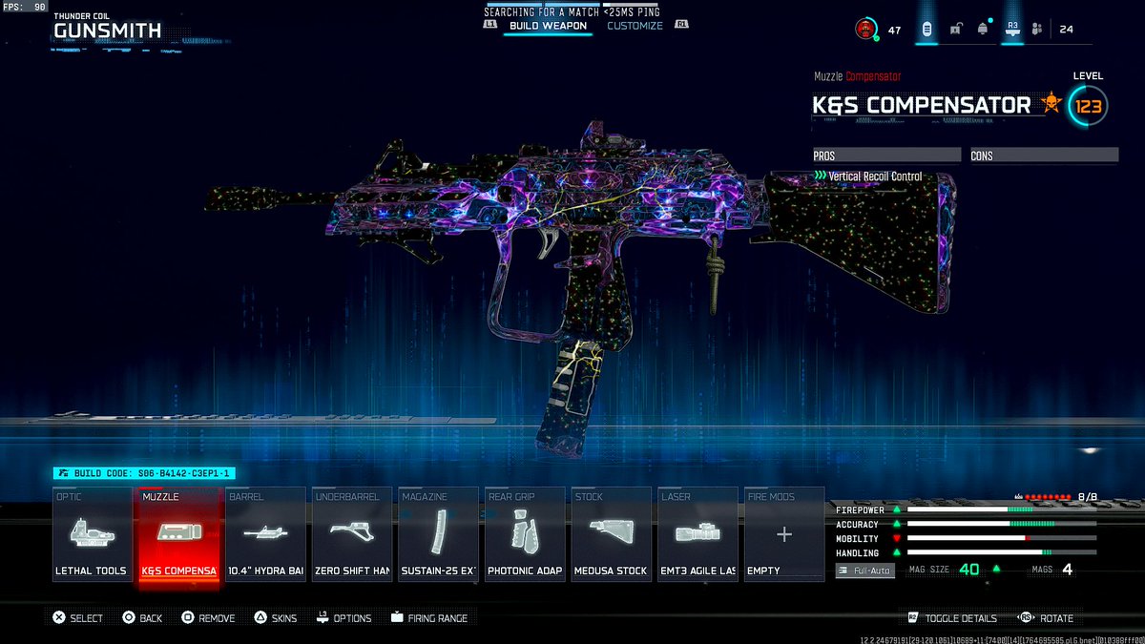Click the K&S Compensator attachment title
Screen dimensions: 1145x644
point(922,105)
